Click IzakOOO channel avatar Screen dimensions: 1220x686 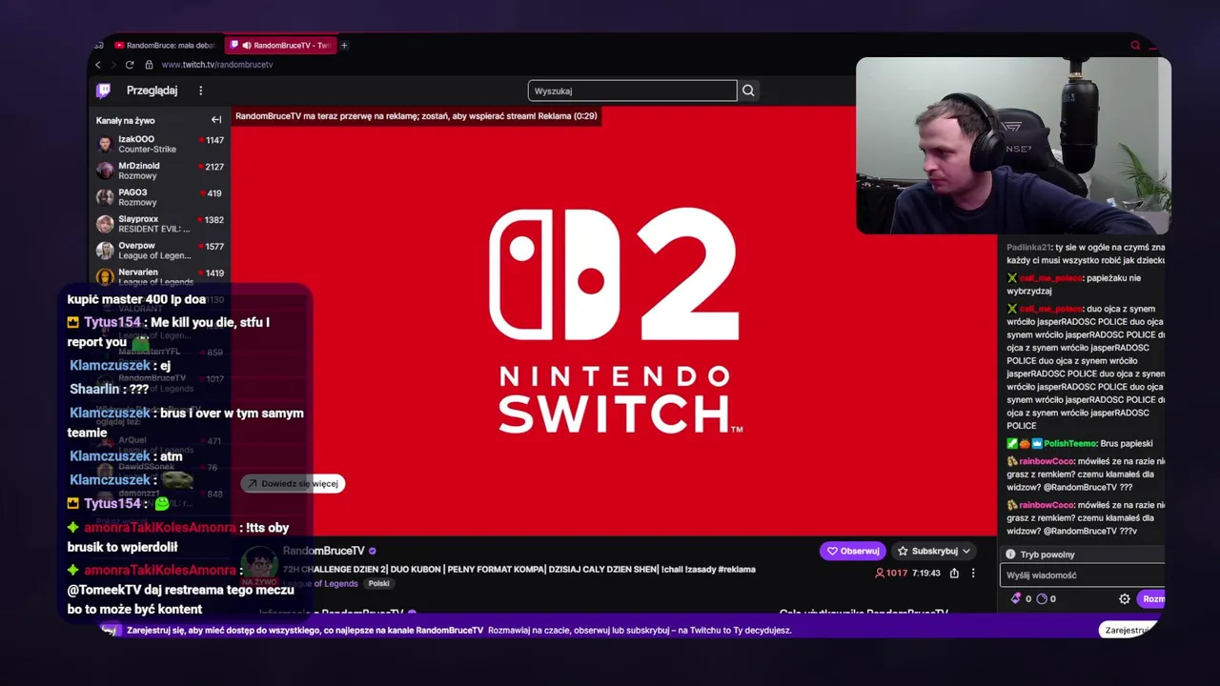click(105, 144)
